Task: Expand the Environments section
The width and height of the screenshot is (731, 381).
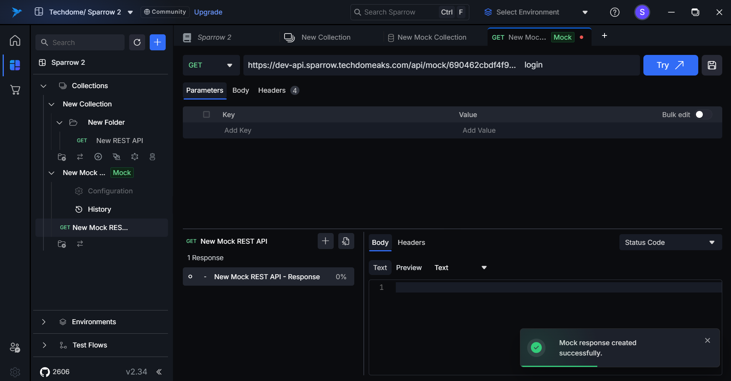Action: (44, 322)
